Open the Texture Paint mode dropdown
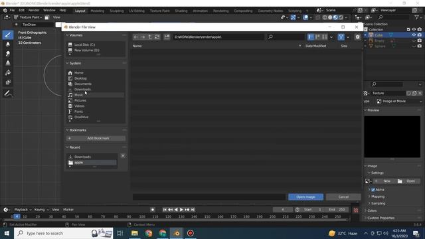 click(28, 17)
